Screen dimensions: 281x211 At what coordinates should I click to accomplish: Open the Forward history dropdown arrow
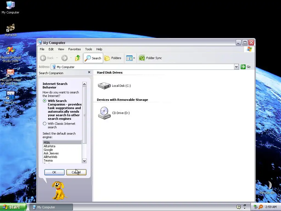[71, 58]
